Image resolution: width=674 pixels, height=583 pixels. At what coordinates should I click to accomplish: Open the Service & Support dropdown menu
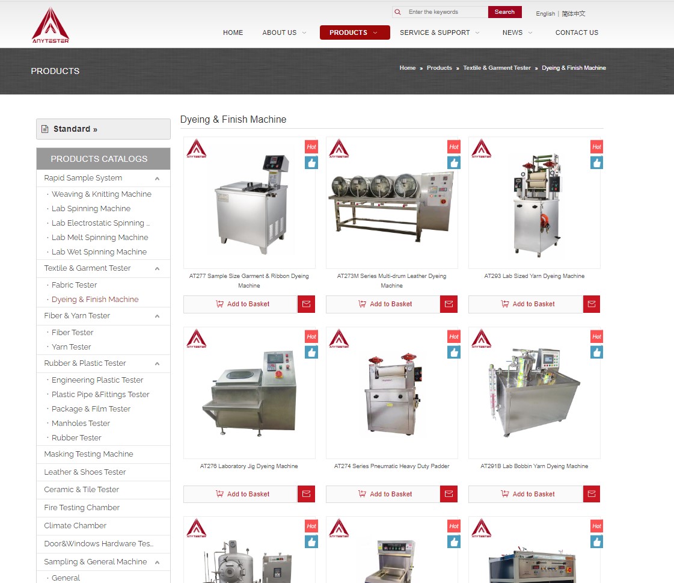[x=440, y=32]
